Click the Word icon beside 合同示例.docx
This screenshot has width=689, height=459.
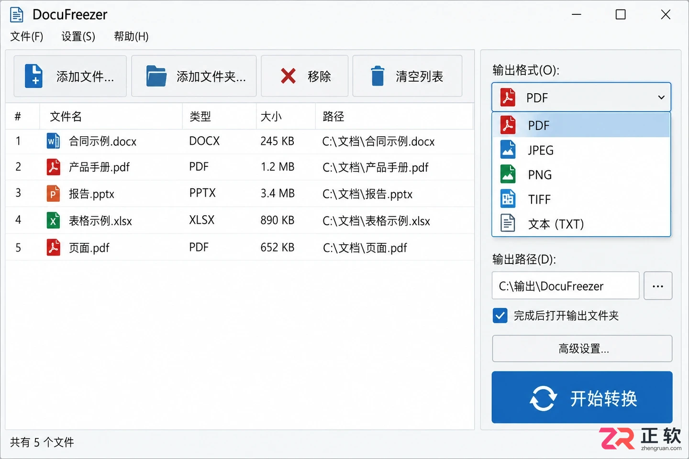coord(53,141)
